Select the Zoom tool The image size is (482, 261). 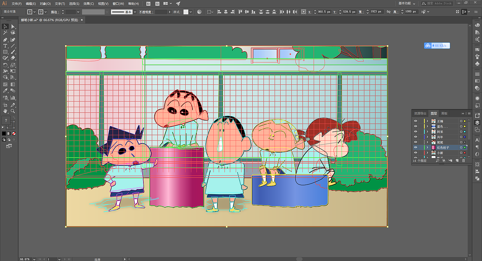pyautogui.click(x=13, y=111)
